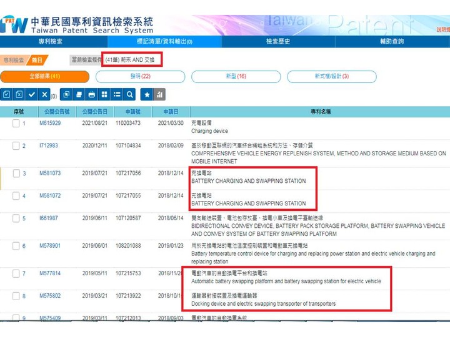Open patent link M578901
This screenshot has height=337, width=450.
(50, 246)
